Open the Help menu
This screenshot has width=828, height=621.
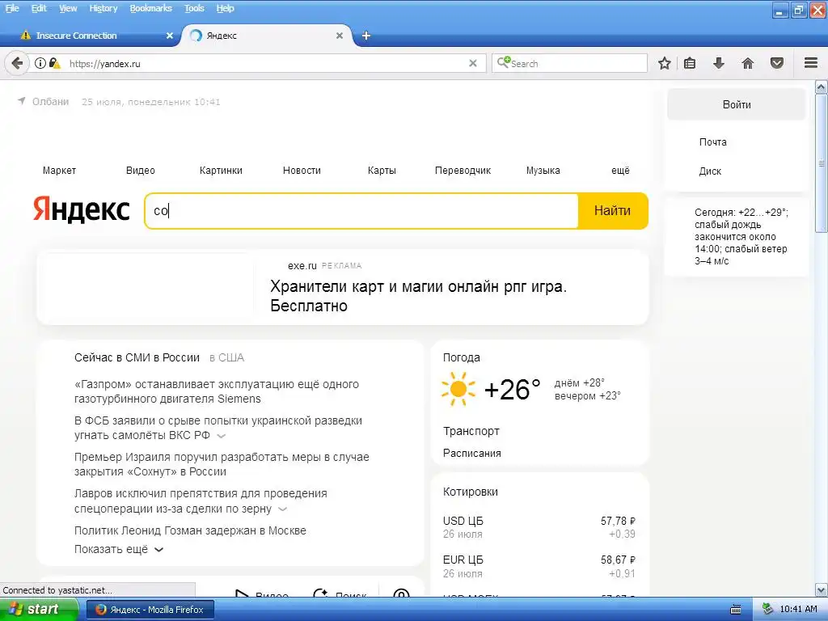click(225, 8)
